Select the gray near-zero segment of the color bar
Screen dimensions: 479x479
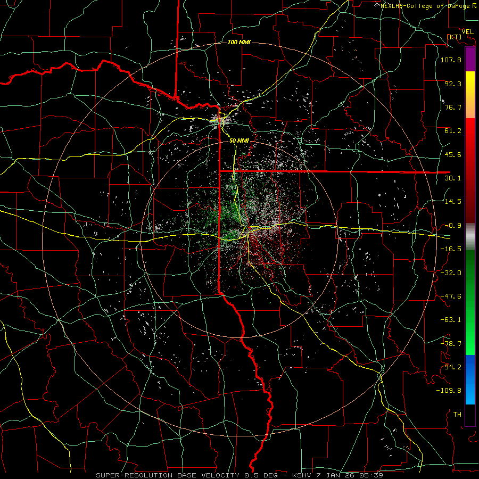coord(470,237)
